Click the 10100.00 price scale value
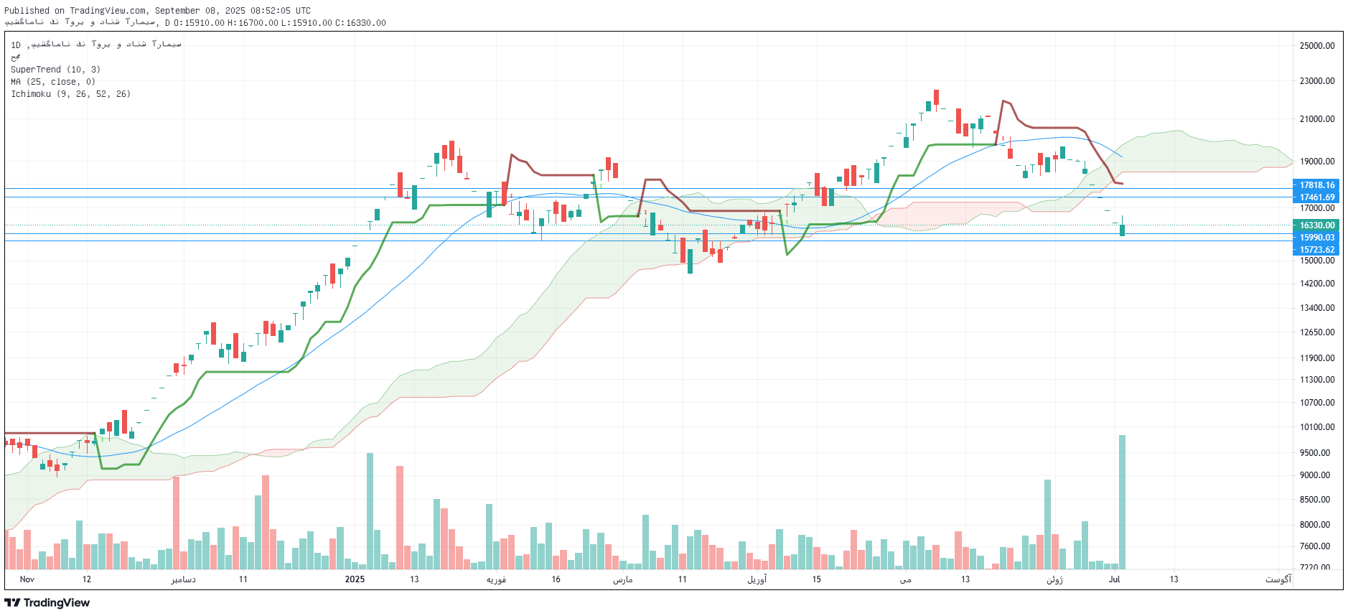This screenshot has height=616, width=1348. pyautogui.click(x=1316, y=427)
